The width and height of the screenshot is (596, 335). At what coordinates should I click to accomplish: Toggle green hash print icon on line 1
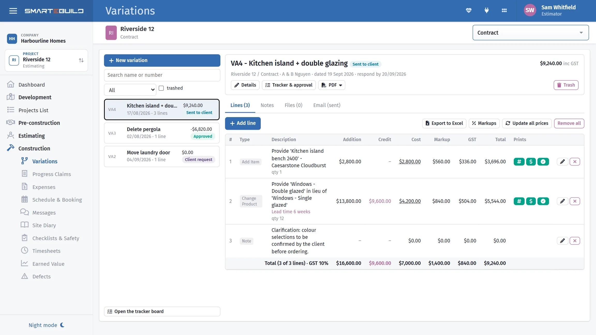pos(519,162)
